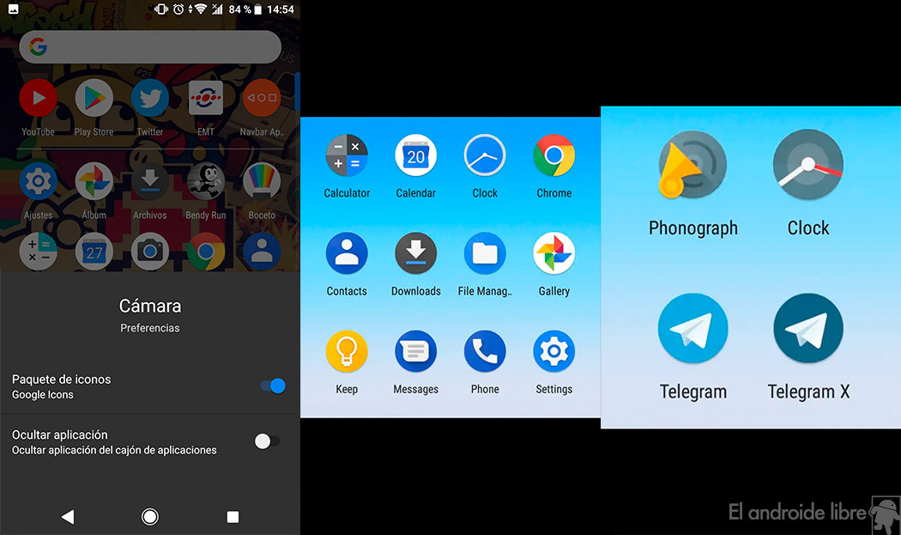Open the Settings app labeled Settings

tap(554, 351)
